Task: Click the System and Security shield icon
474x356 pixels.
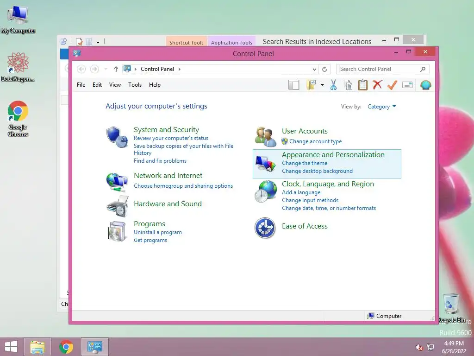Action: click(x=117, y=137)
